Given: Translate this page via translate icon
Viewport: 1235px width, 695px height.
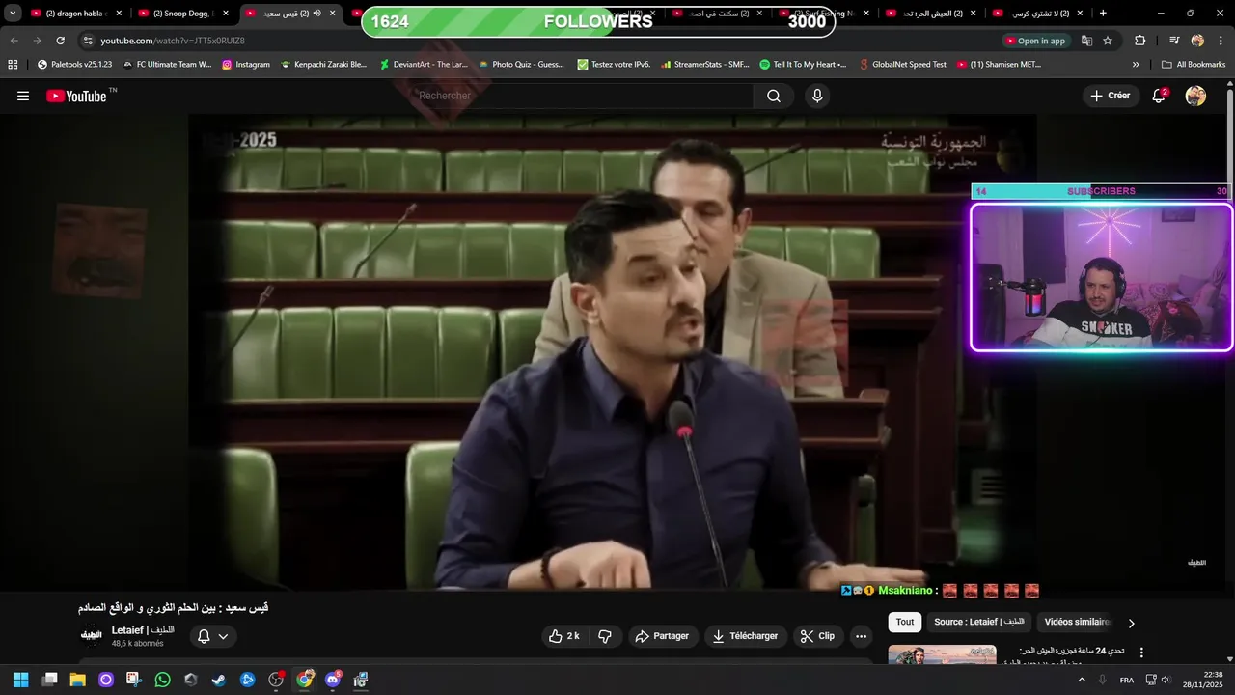Looking at the screenshot, I should tap(1086, 41).
